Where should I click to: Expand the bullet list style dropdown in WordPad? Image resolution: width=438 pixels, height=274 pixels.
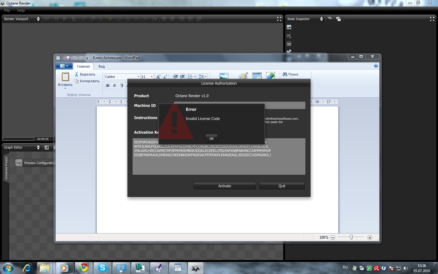click(x=195, y=77)
